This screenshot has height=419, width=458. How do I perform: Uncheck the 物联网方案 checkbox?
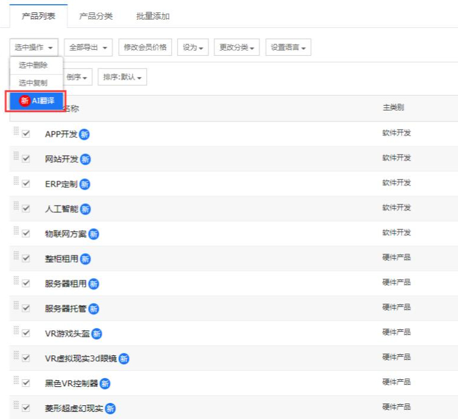point(26,234)
